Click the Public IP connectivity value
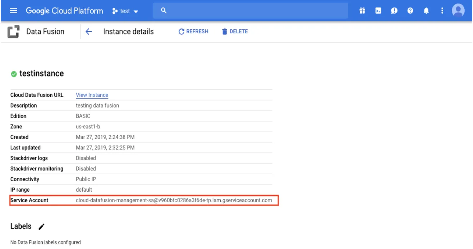This screenshot has width=473, height=249. 86,179
